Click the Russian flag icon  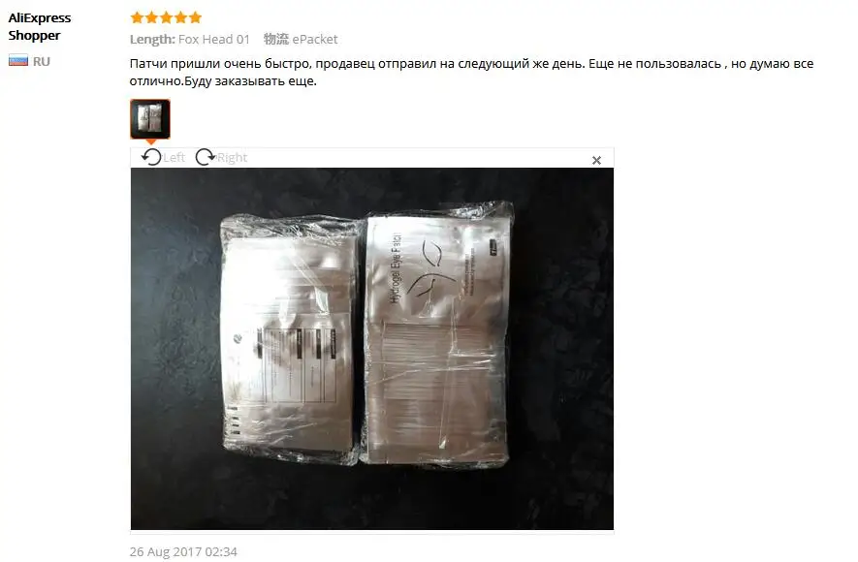[18, 61]
